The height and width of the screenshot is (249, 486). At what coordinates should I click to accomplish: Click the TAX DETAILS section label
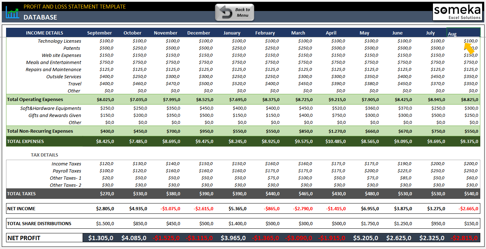coord(44,155)
